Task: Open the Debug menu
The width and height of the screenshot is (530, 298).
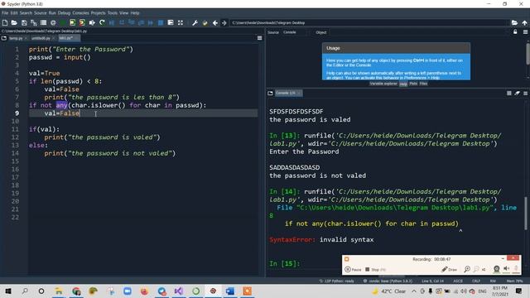Action: point(64,13)
